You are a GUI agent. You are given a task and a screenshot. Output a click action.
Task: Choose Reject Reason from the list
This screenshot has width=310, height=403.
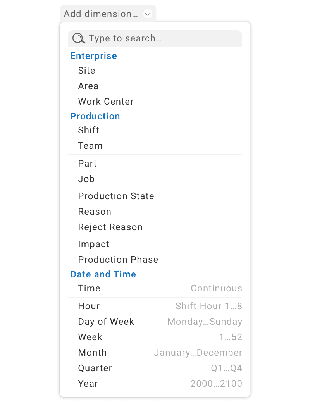click(110, 227)
